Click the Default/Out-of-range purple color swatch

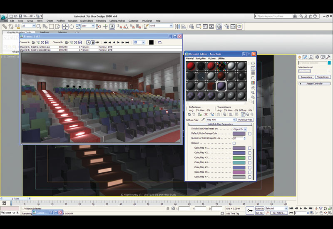pos(239,134)
